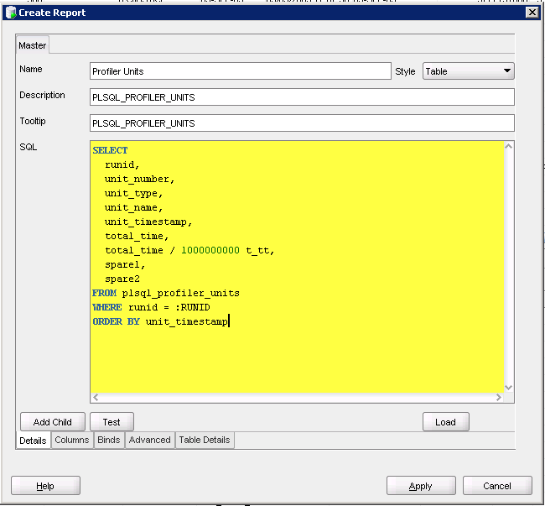Image resolution: width=545 pixels, height=506 pixels.
Task: Focus the Tooltip text field
Action: 301,123
